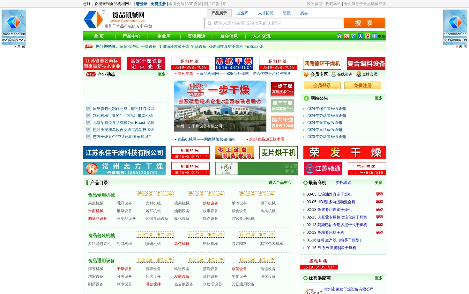The width and height of the screenshot is (469, 294).
Task: Click the 麦片烘干机 banner
Action: tap(279, 153)
